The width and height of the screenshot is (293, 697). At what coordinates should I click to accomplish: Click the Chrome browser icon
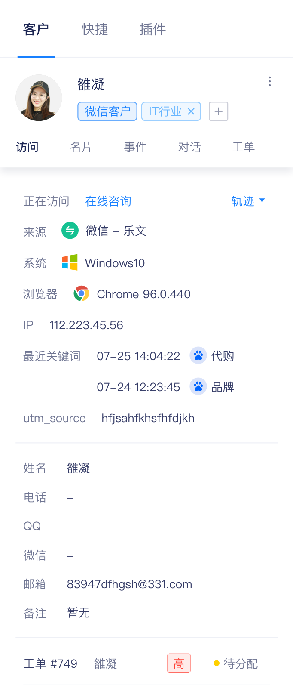pos(81,293)
